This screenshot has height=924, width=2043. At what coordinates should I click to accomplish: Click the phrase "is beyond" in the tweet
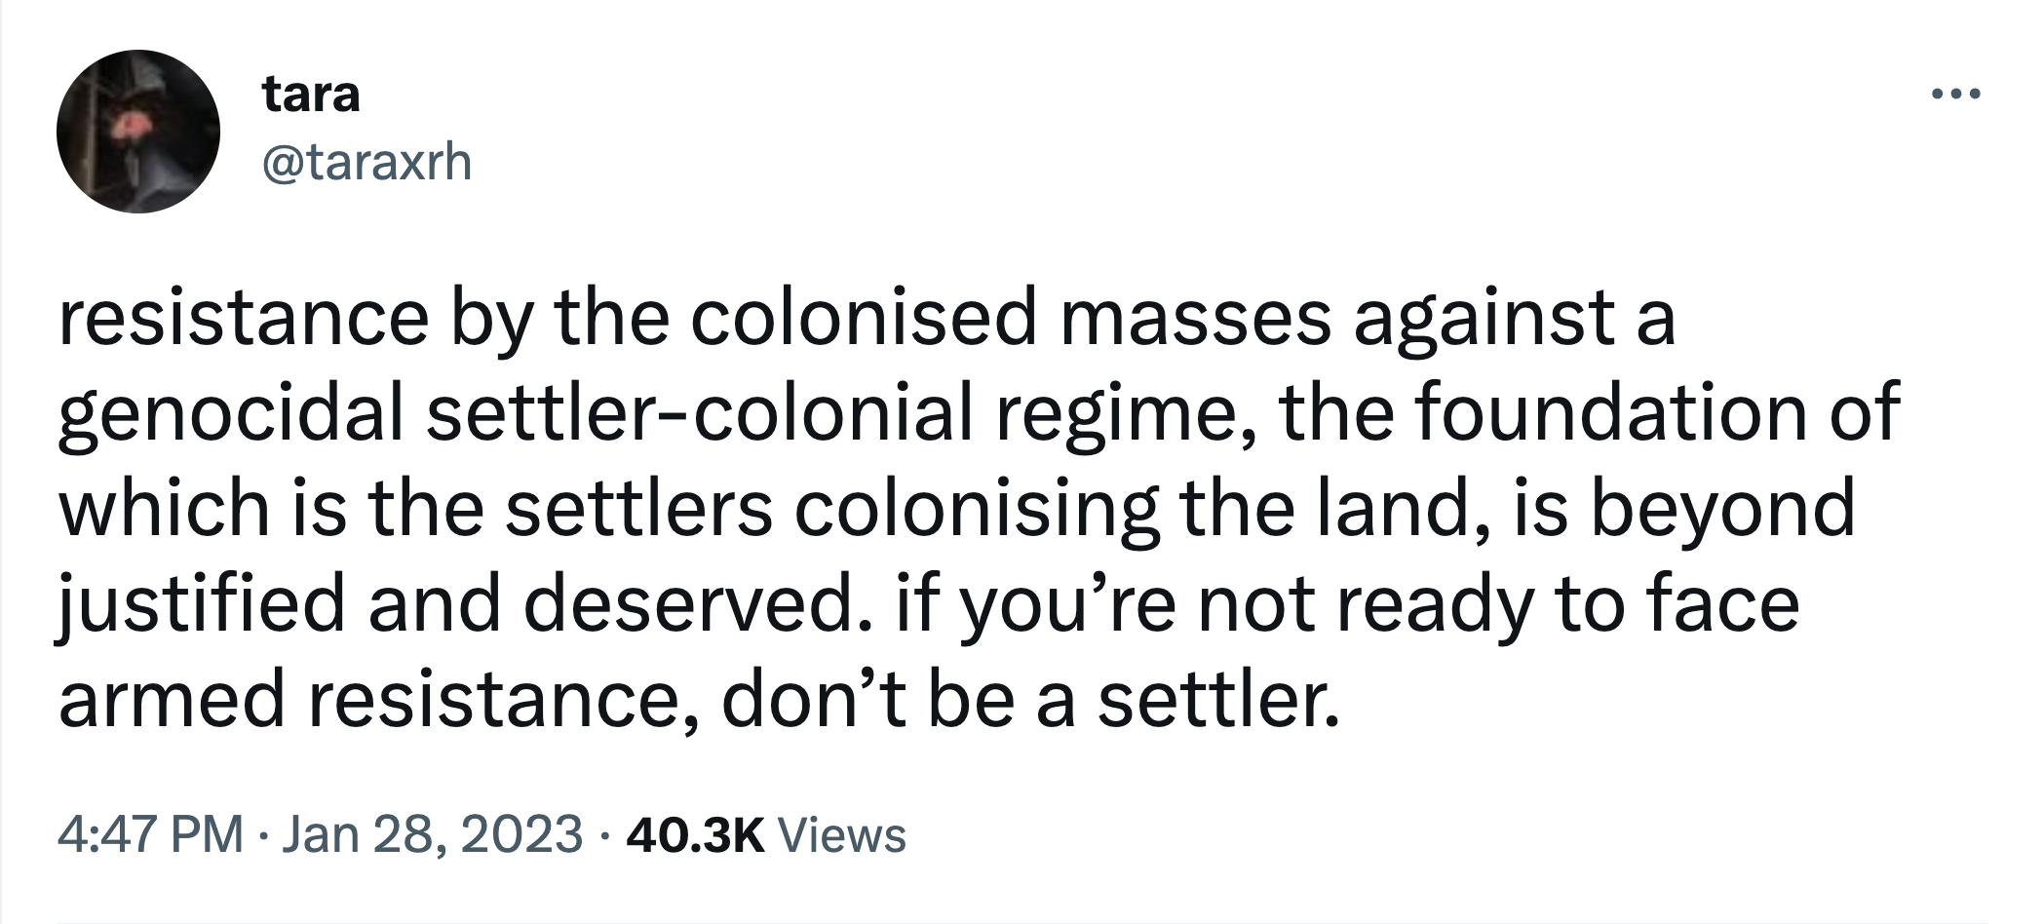pos(1683,509)
